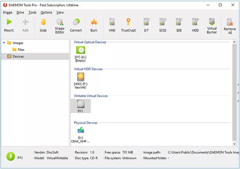Close the DAEMON Tools window
Screen dimensions: 240x169
[233, 5]
